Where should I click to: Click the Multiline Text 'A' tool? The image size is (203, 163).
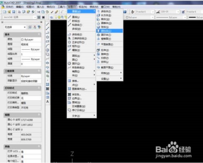click(48, 101)
